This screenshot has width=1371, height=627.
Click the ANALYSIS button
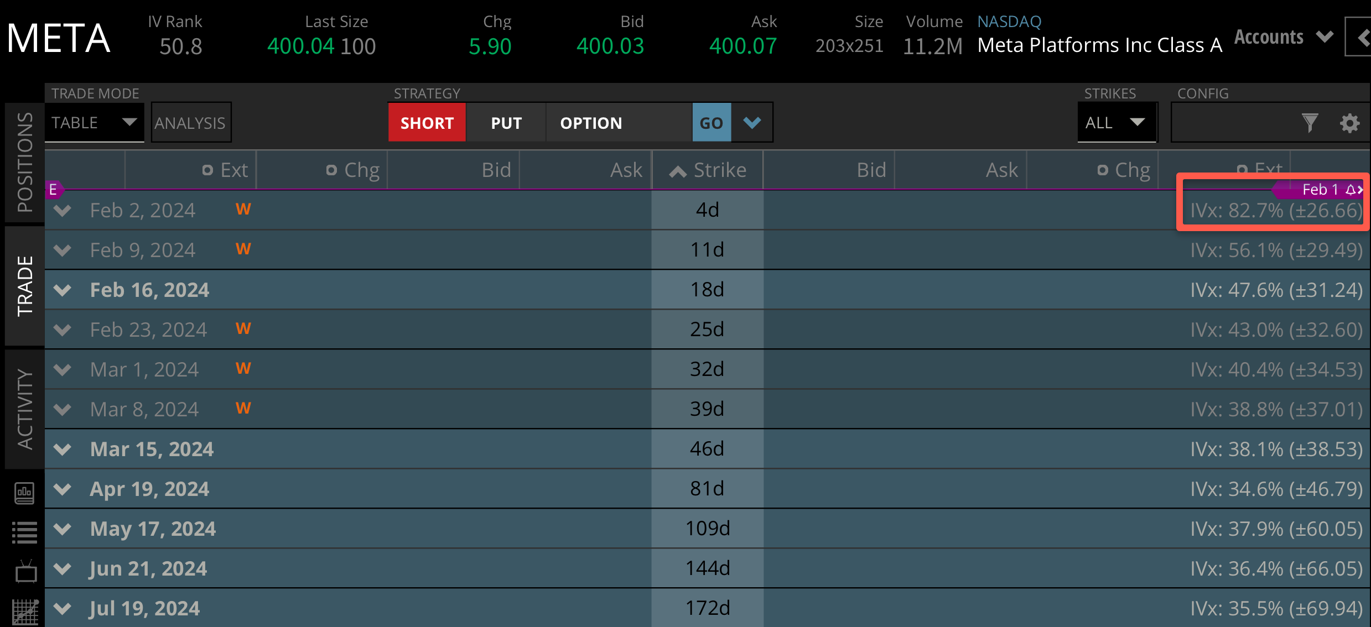(190, 123)
